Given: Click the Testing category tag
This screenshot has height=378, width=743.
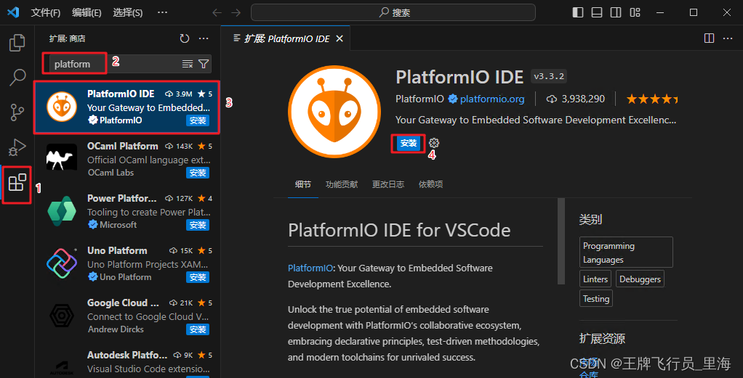Looking at the screenshot, I should click(596, 298).
